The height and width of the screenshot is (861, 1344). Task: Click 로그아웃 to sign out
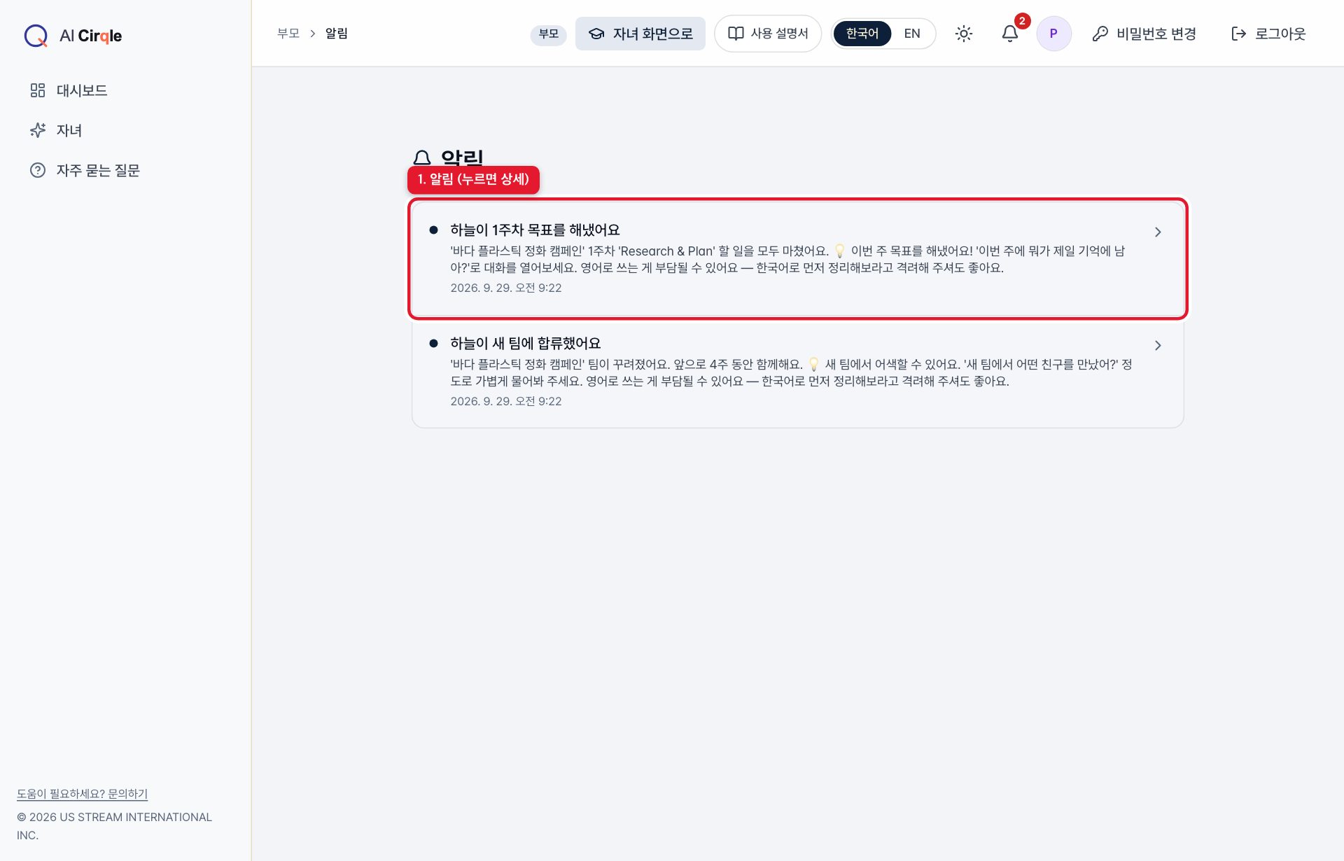pyautogui.click(x=1268, y=33)
